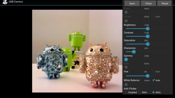Click the Hue slider handle
The height and width of the screenshot is (98, 175).
148,76
